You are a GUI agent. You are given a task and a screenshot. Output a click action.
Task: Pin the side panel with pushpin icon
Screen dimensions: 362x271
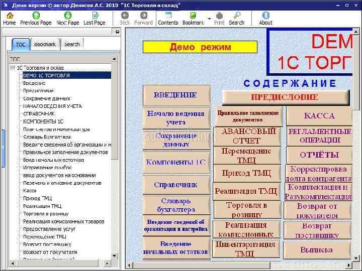(117, 32)
